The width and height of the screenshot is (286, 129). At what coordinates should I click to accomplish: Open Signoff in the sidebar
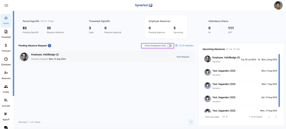(6, 116)
